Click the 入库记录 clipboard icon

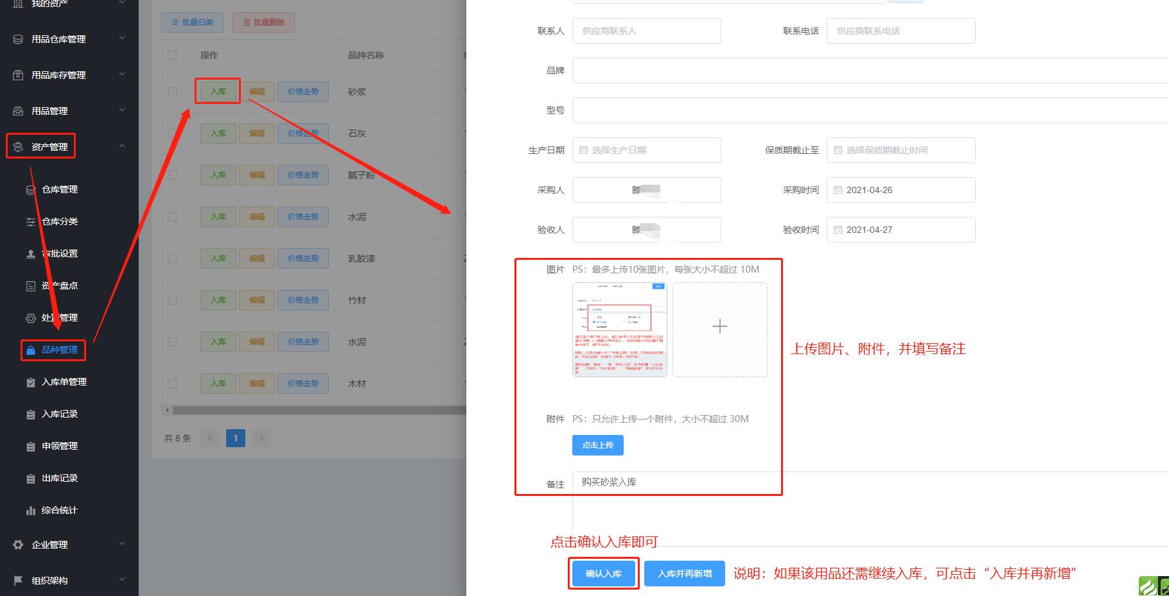[x=30, y=414]
